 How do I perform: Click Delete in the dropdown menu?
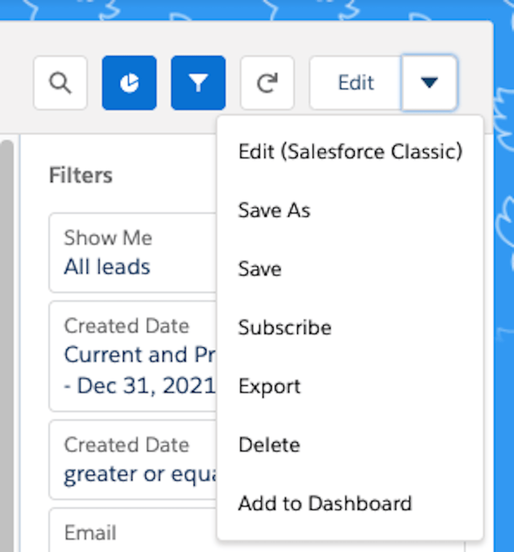pyautogui.click(x=269, y=445)
